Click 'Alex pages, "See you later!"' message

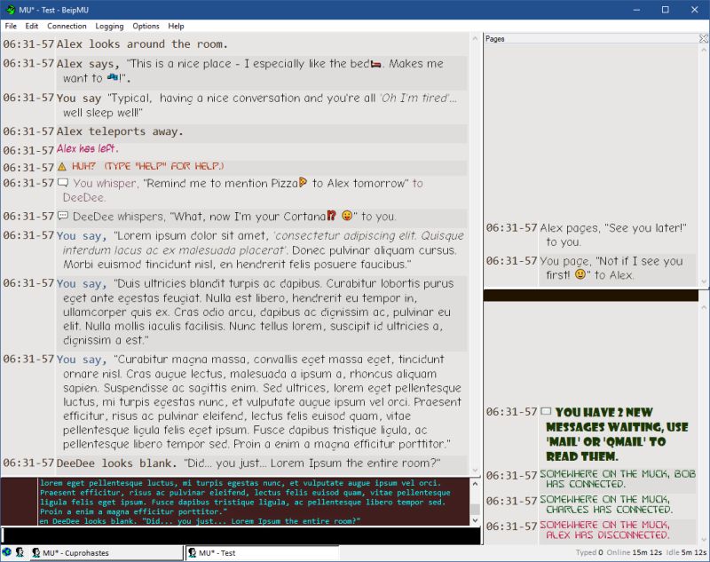[x=613, y=234]
